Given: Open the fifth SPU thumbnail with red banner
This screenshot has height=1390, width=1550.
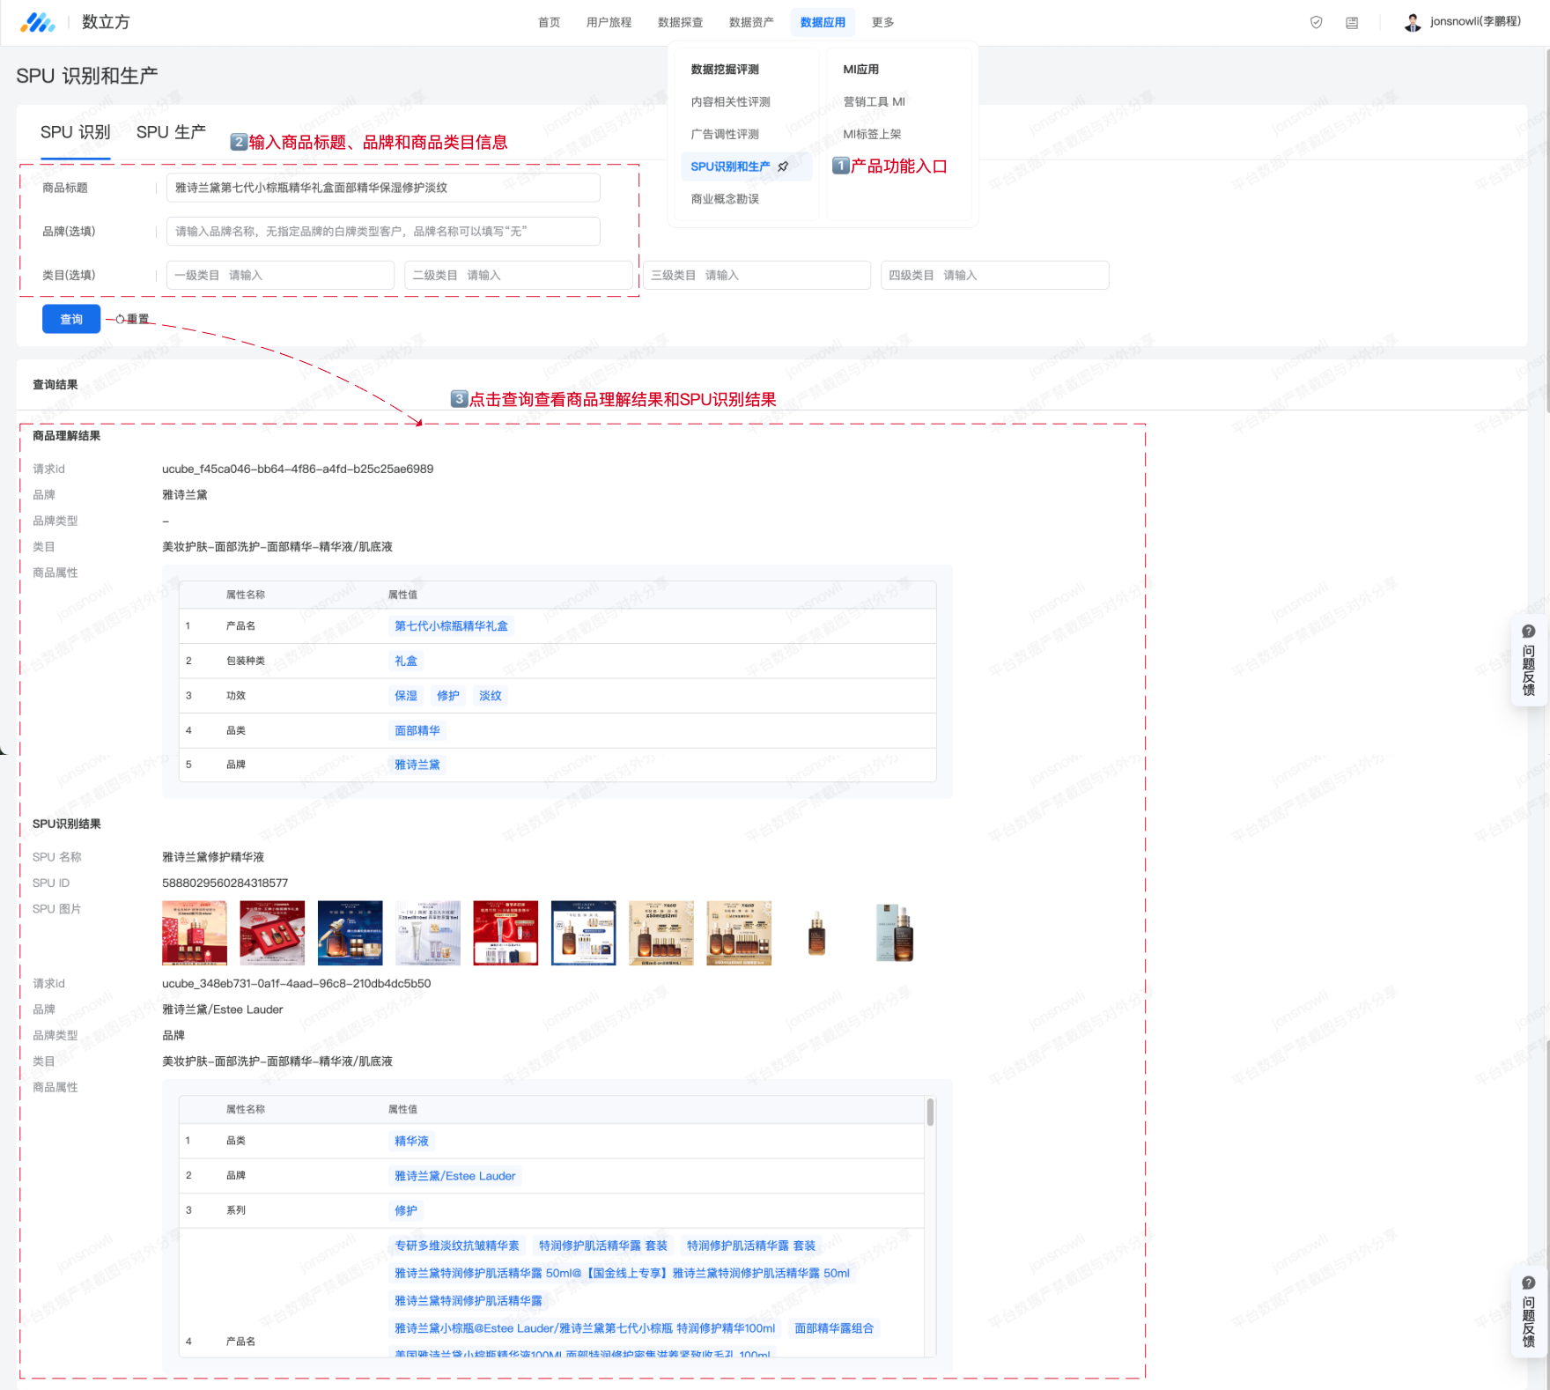Looking at the screenshot, I should tap(506, 933).
